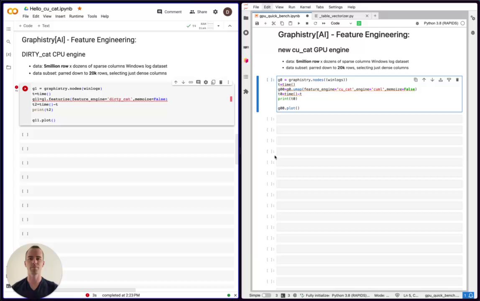Image resolution: width=480 pixels, height=301 pixels.
Task: Run selected JupyterLab cell
Action: (x=299, y=23)
